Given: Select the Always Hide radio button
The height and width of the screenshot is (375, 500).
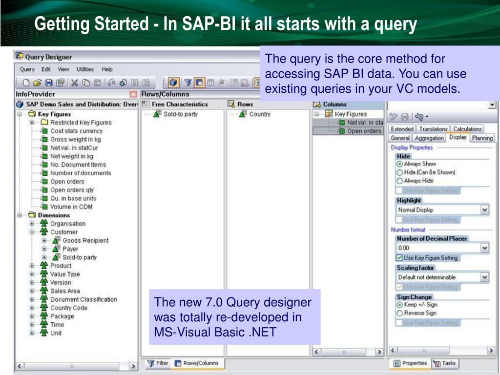Looking at the screenshot, I should [x=399, y=181].
